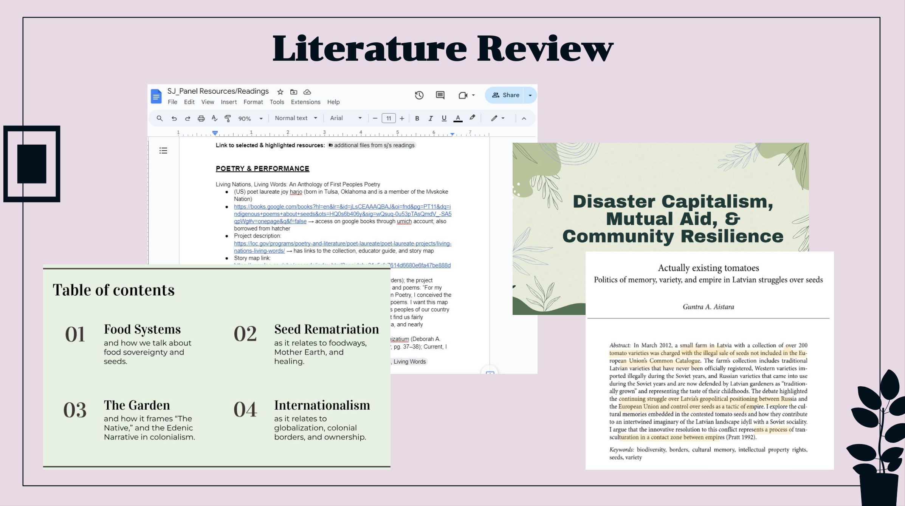Screen dimensions: 905x506
Task: Click the Seed Rematriation heading
Action: point(327,329)
